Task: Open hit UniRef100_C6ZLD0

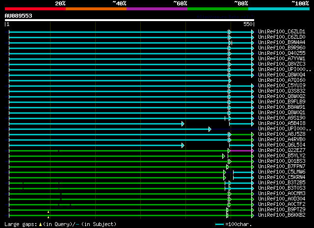Action: click(282, 37)
